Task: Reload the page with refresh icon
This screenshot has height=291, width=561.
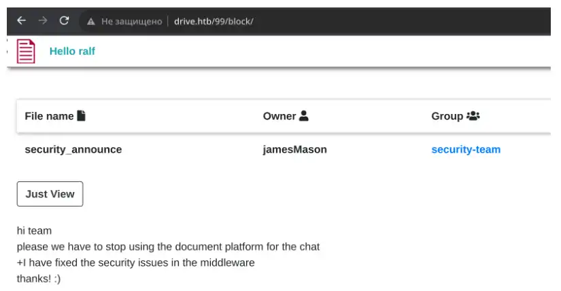Action: [x=64, y=21]
